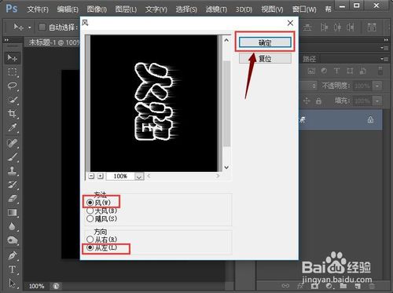Select the Horizontal Type tool
The height and width of the screenshot is (293, 393).
[x=12, y=269]
